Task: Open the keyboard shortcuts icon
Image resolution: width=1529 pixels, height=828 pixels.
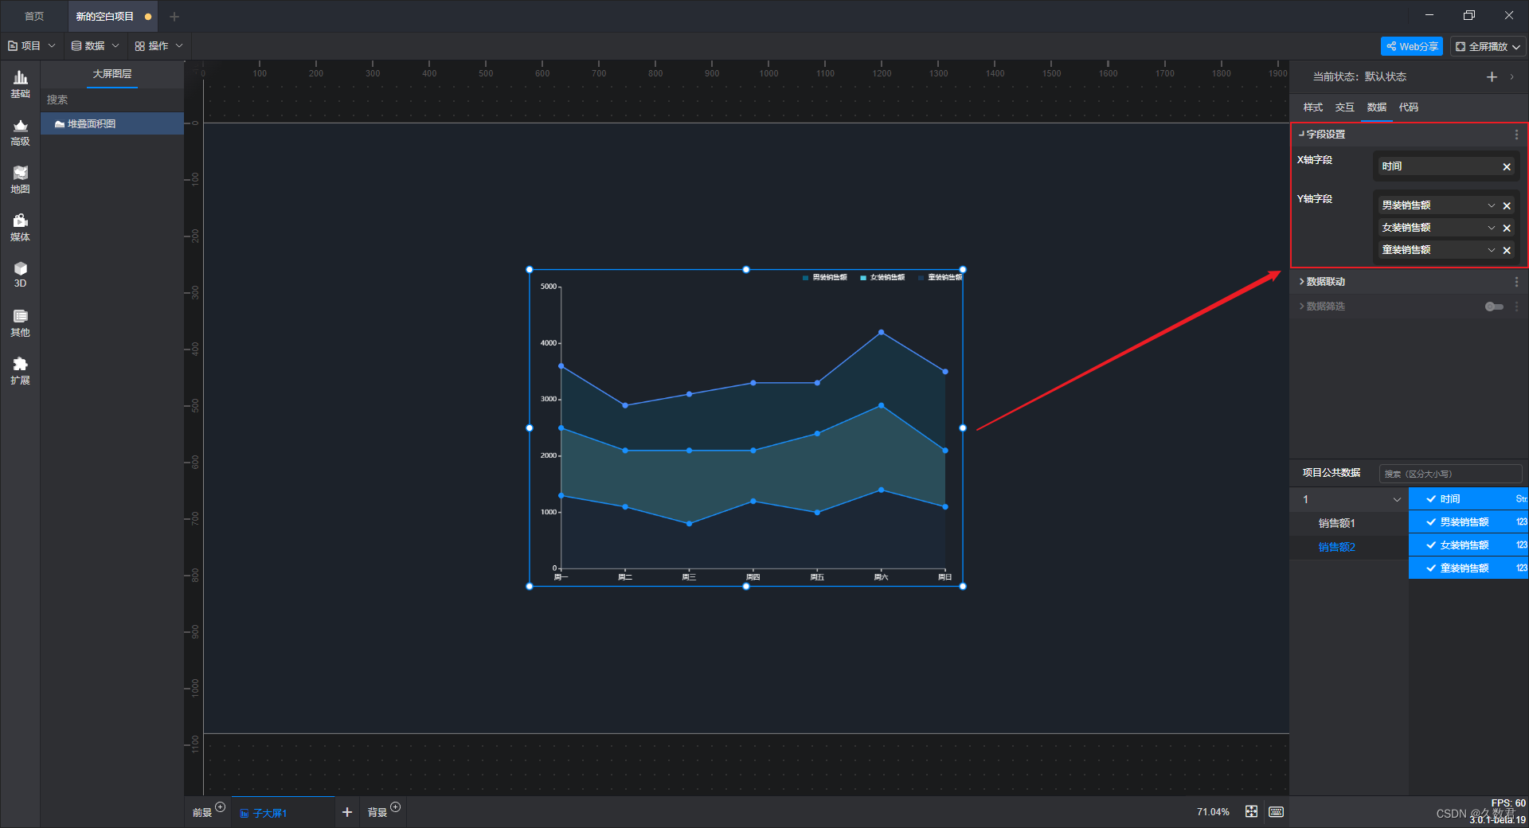Action: pos(1276,811)
